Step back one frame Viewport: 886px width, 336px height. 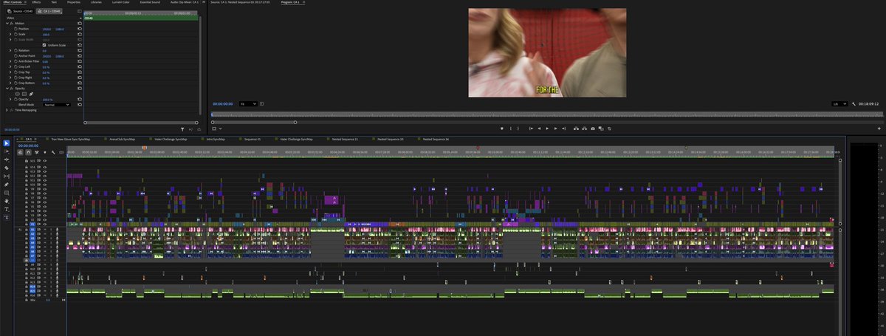[540, 128]
